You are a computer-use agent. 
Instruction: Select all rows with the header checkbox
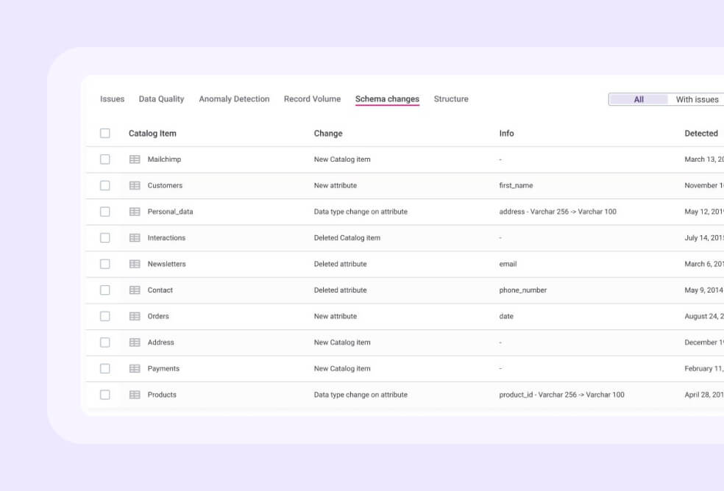[104, 133]
